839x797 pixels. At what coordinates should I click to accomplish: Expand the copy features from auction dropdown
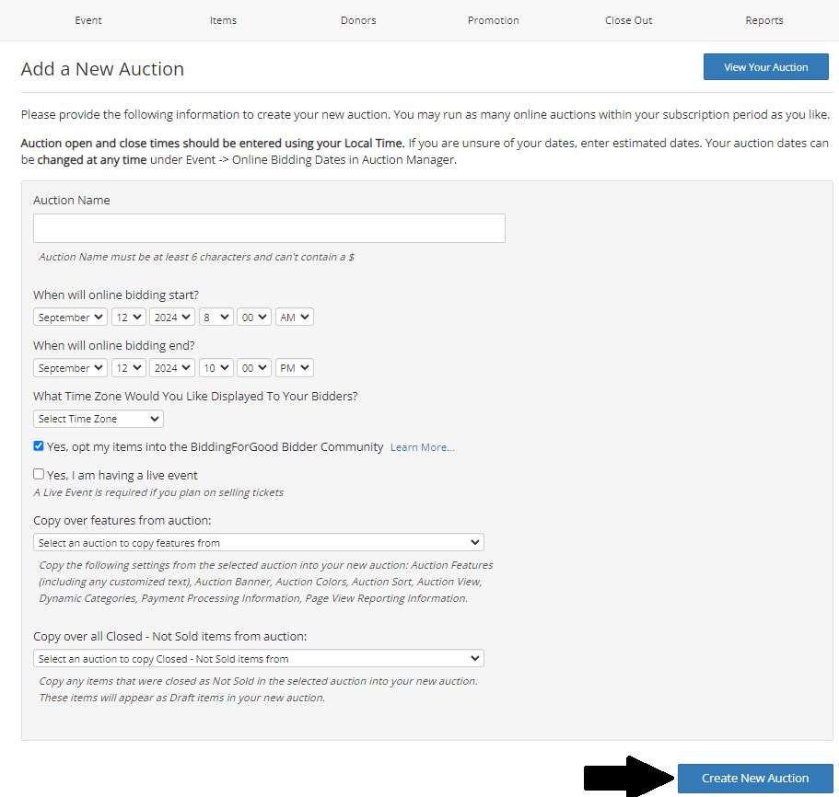pyautogui.click(x=259, y=543)
